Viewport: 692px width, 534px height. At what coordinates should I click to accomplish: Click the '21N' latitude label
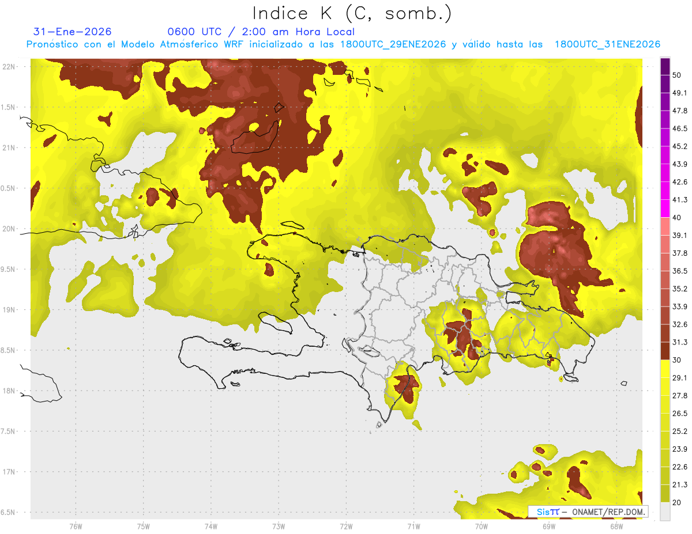point(9,147)
